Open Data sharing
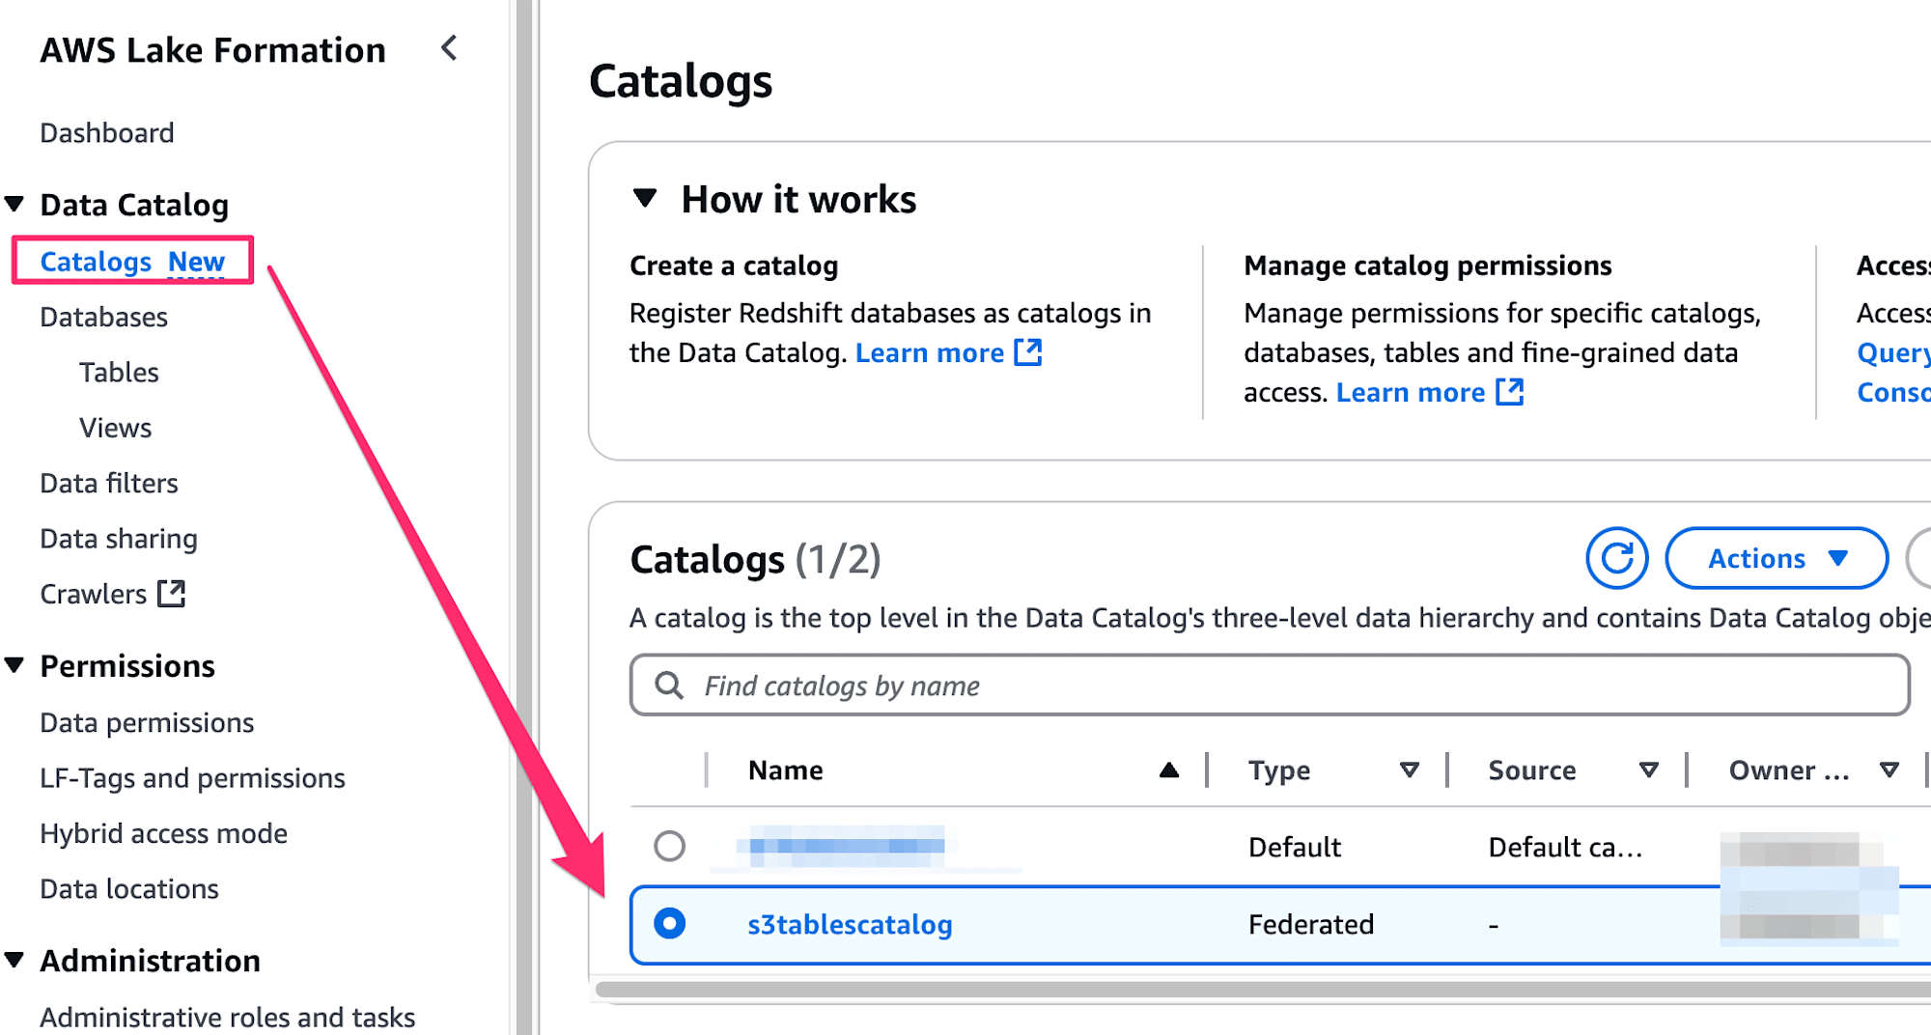Image resolution: width=1931 pixels, height=1035 pixels. pyautogui.click(x=119, y=538)
